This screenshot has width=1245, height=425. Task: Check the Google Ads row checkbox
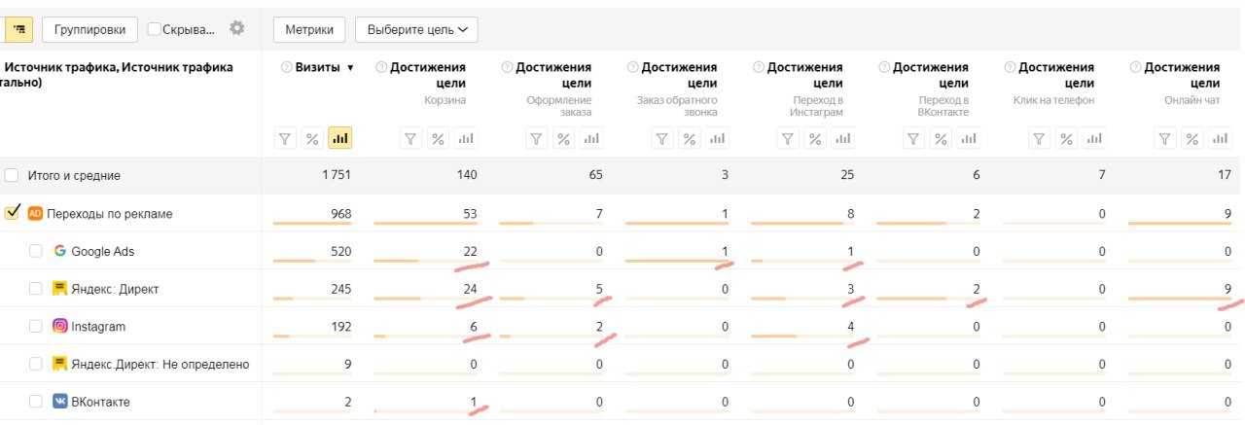[x=36, y=251]
